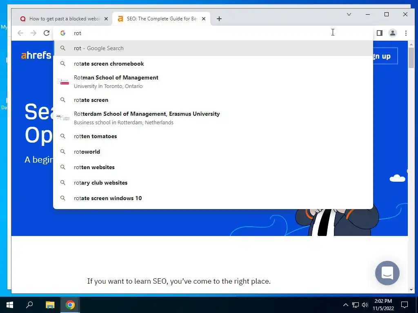Click the page's vertical scrollbar thumb
Viewport: 418px width, 313px height.
coord(411,57)
